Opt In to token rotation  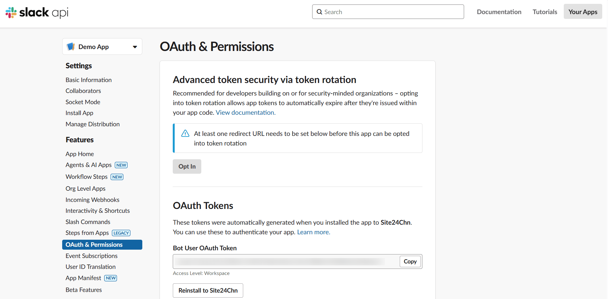187,166
